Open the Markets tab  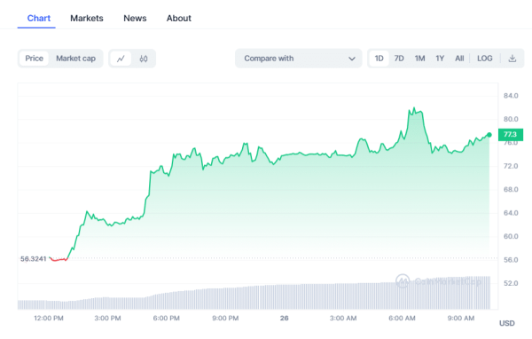point(87,19)
